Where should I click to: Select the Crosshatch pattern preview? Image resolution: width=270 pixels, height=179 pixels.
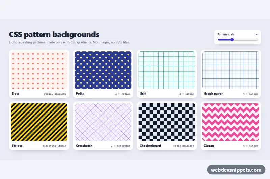coord(103,122)
